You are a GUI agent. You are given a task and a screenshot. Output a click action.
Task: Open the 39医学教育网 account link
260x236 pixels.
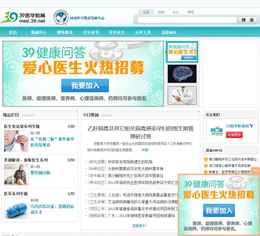pos(237,126)
